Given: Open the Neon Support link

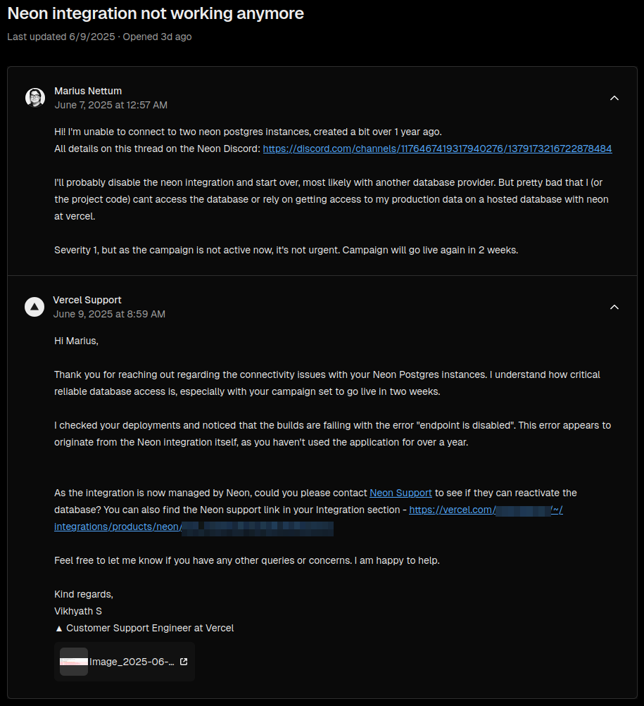Looking at the screenshot, I should pos(400,493).
